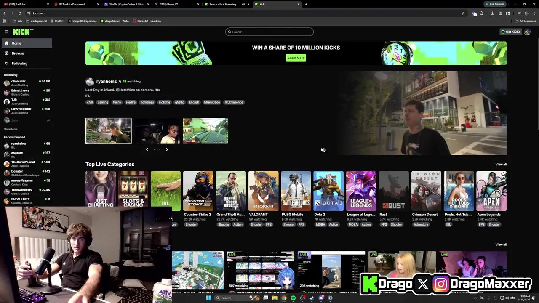539x303 pixels.
Task: Unmute the featured stream preview
Action: tap(323, 150)
